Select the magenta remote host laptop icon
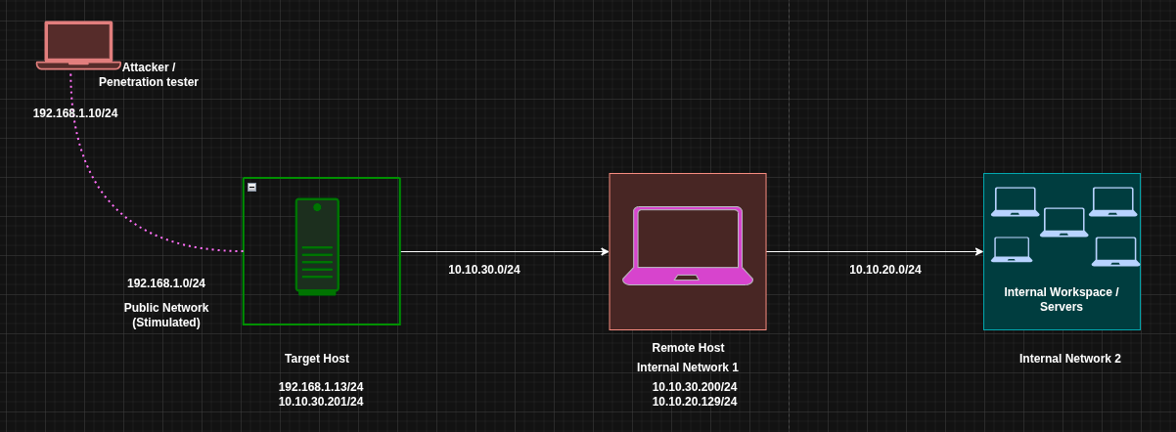 (688, 246)
